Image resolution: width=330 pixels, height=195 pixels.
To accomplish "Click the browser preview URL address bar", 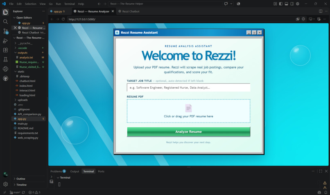I will pos(181,19).
